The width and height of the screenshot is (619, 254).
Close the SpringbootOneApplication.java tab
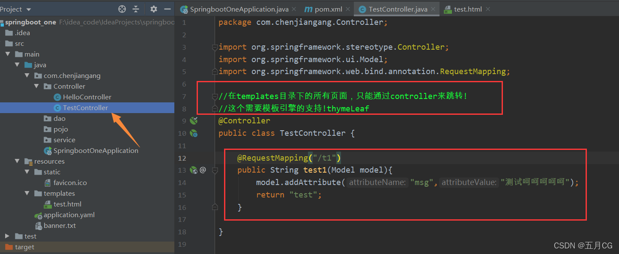point(294,9)
